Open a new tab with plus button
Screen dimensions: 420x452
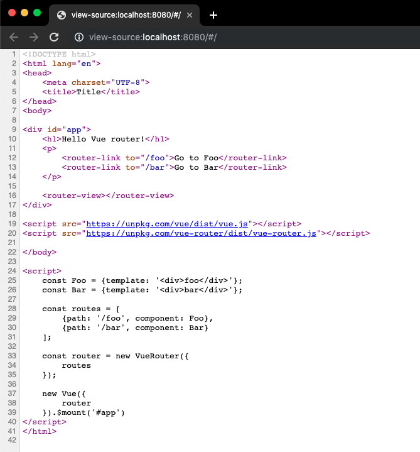[213, 15]
